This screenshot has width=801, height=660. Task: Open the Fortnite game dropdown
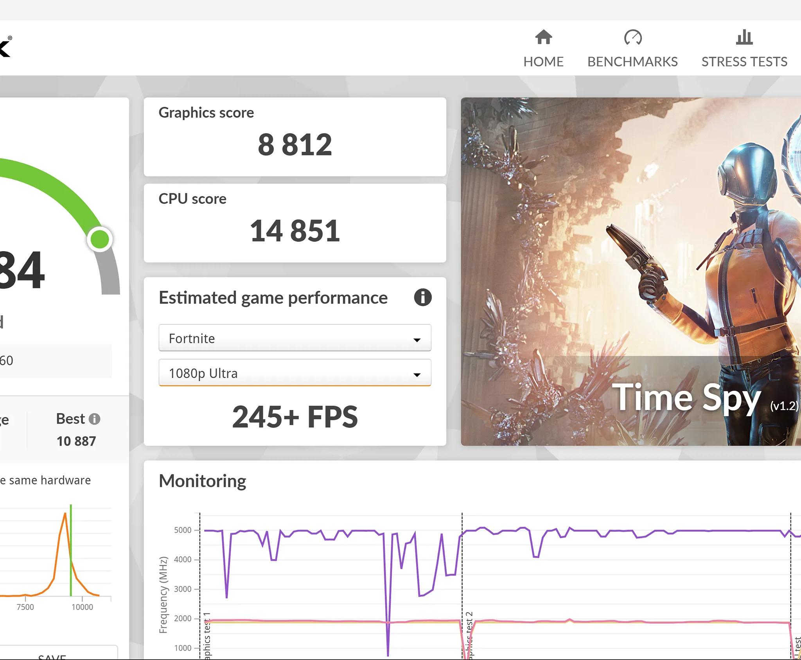pyautogui.click(x=295, y=338)
